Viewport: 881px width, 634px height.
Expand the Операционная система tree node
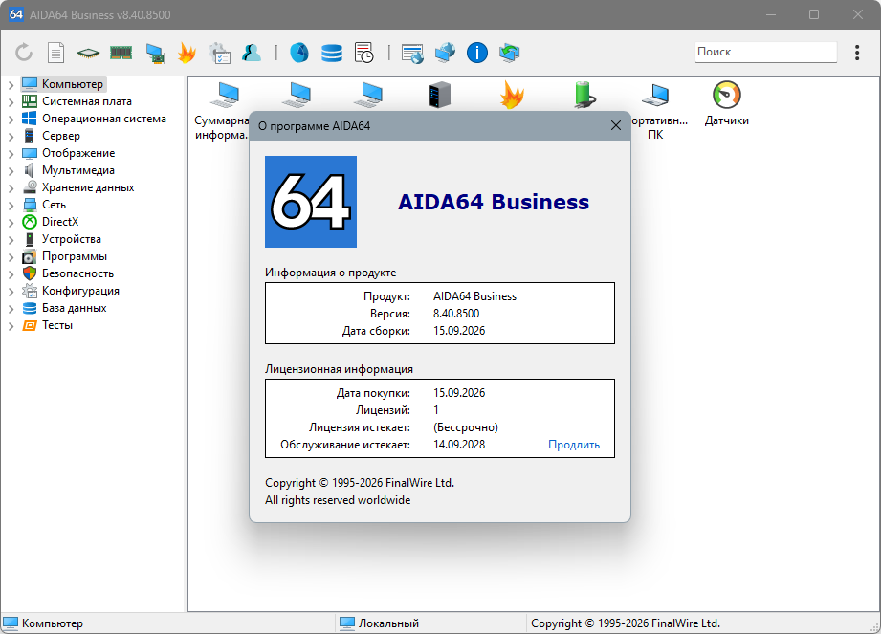(x=11, y=120)
